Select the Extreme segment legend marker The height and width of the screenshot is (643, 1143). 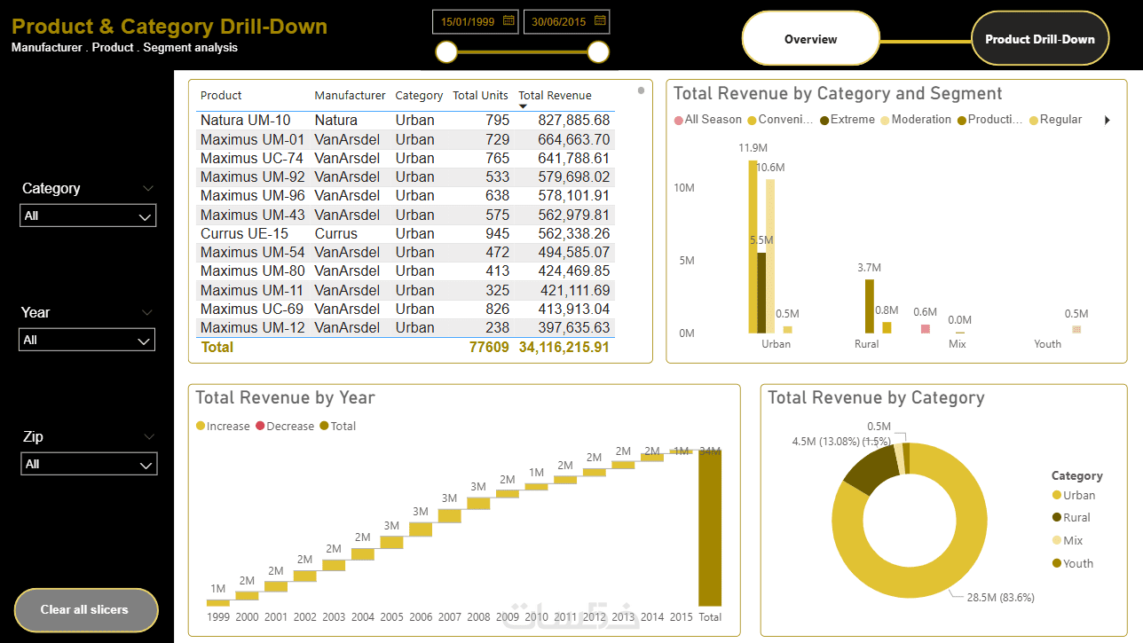point(824,120)
